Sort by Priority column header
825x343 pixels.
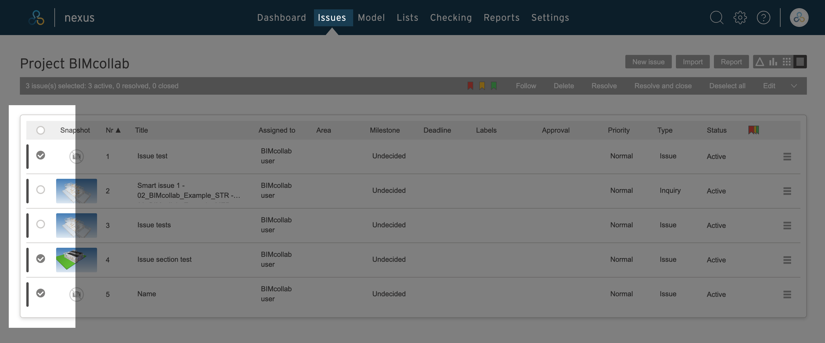pos(618,130)
